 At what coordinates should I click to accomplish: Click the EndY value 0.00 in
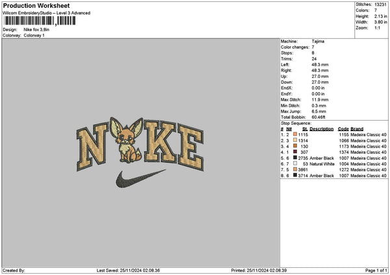tap(318, 94)
